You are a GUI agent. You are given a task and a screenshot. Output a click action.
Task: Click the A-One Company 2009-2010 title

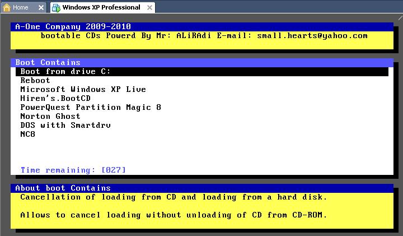(73, 26)
